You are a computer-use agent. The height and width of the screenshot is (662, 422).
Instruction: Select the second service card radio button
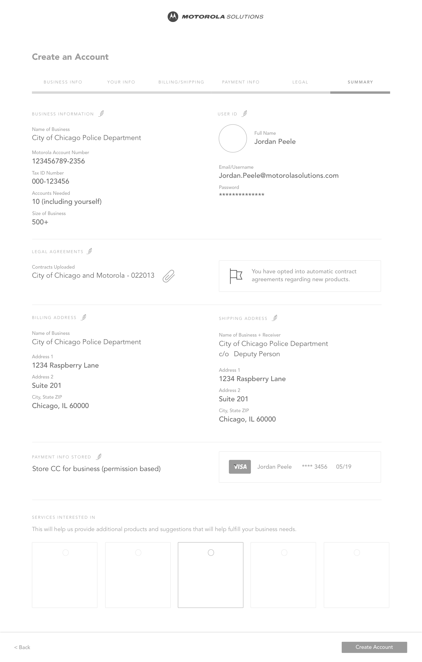138,552
